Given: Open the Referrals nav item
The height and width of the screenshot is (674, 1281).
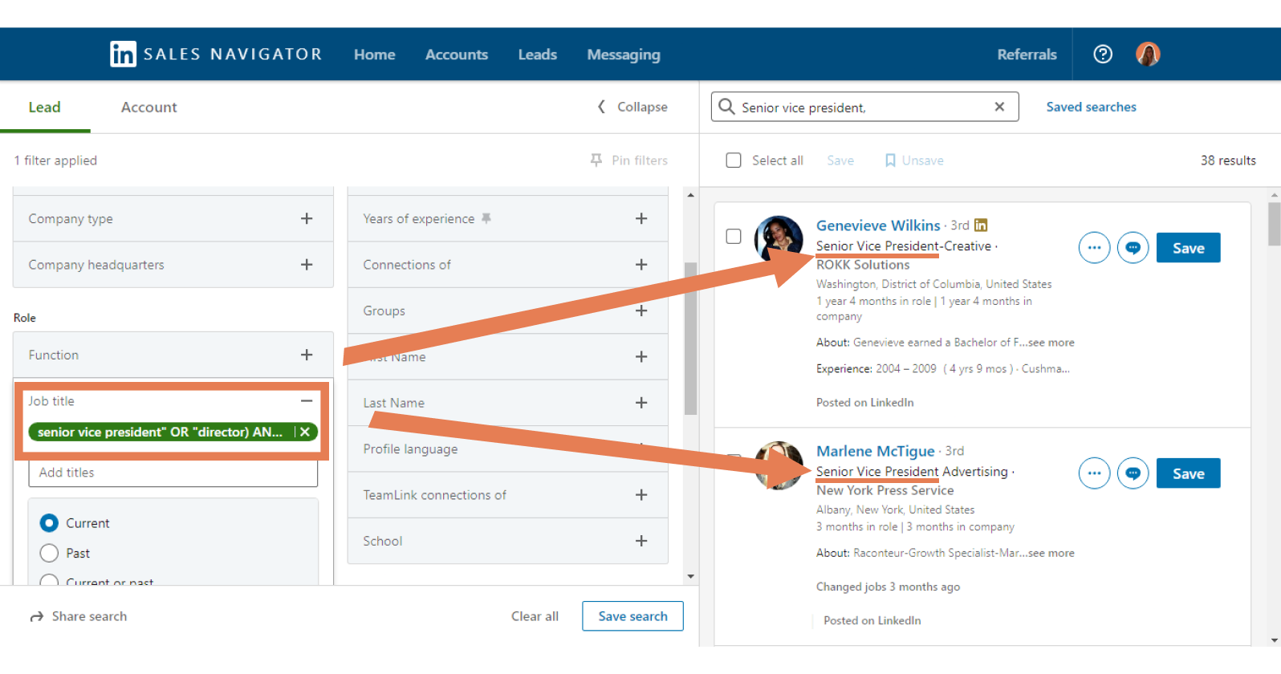Looking at the screenshot, I should click(x=1027, y=55).
